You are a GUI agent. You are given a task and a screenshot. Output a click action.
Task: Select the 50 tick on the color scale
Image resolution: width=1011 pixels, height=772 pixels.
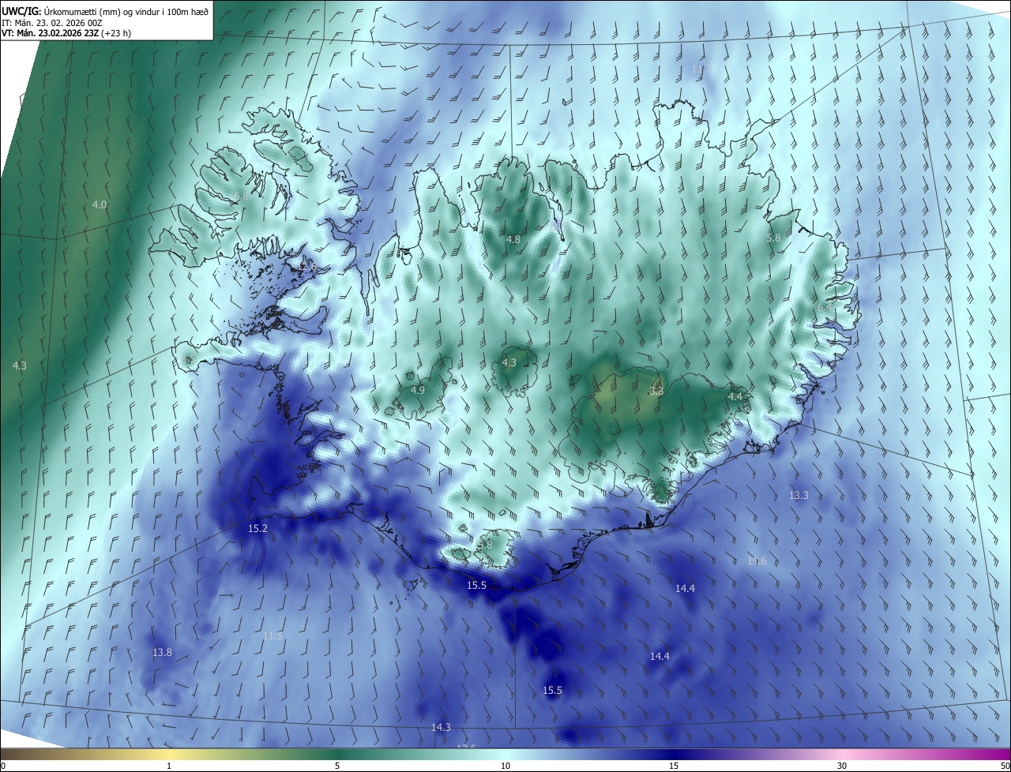tap(1005, 766)
